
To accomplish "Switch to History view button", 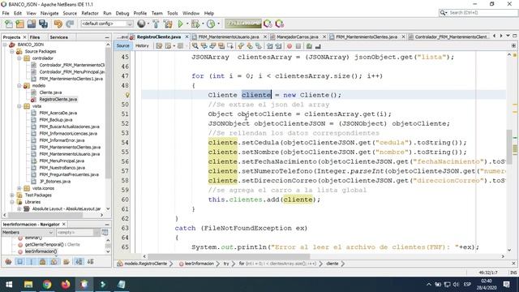I will tap(142, 46).
